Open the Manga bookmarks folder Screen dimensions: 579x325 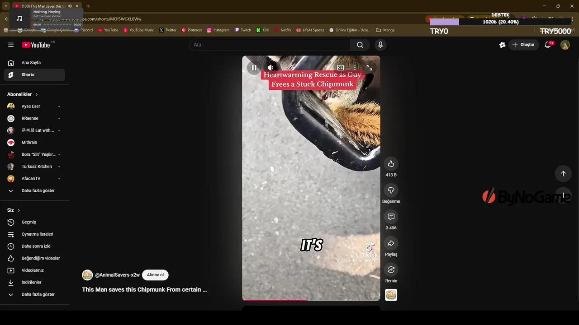pyautogui.click(x=385, y=30)
